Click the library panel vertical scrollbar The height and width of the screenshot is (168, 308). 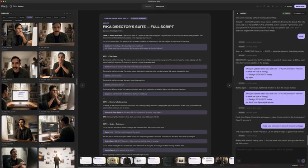77,81
